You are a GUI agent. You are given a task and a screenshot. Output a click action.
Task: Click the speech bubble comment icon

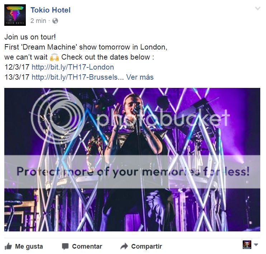[65, 246]
